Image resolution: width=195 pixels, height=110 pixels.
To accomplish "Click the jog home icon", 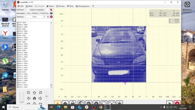I will 34,98.
